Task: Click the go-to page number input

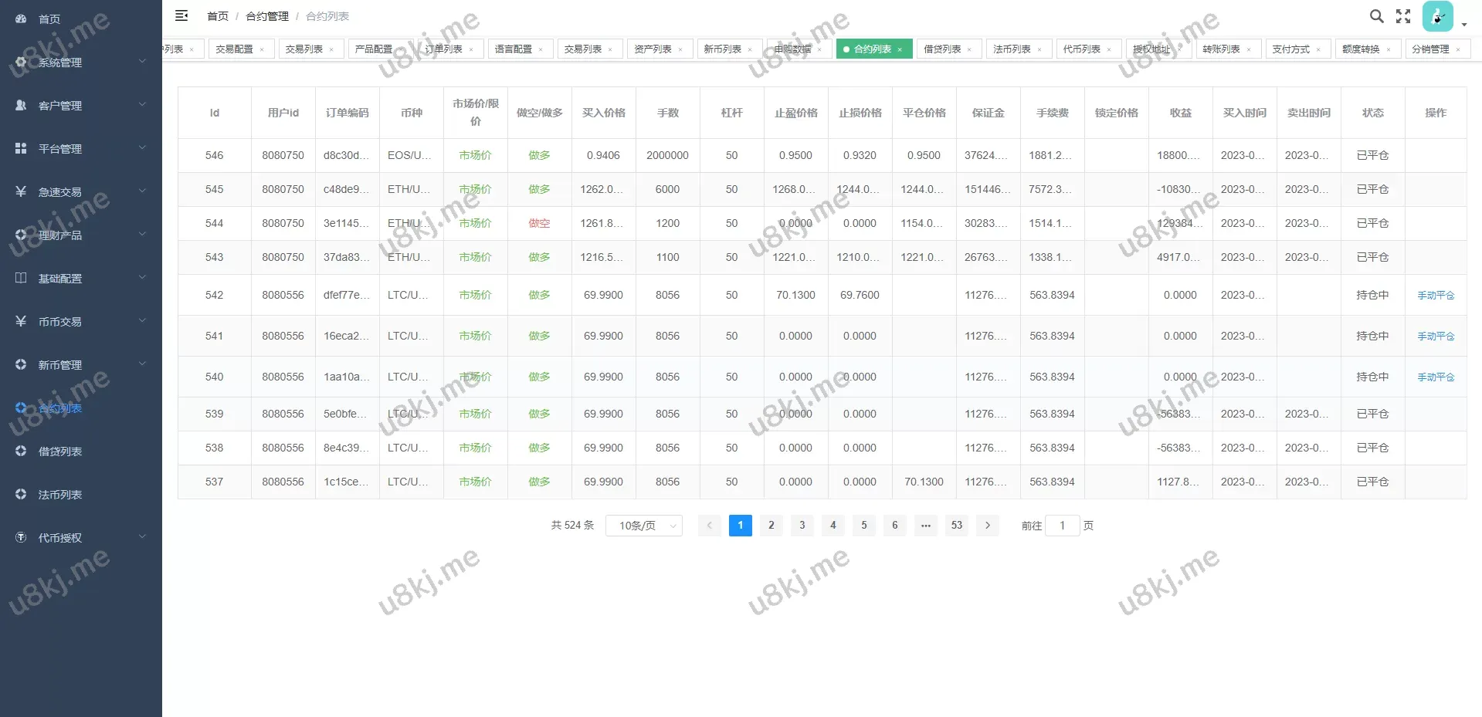Action: tap(1062, 526)
